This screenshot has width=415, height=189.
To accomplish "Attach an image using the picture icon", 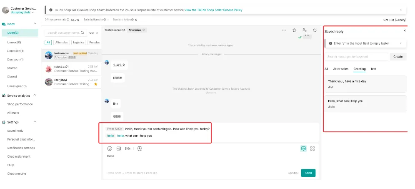I will 119,149.
